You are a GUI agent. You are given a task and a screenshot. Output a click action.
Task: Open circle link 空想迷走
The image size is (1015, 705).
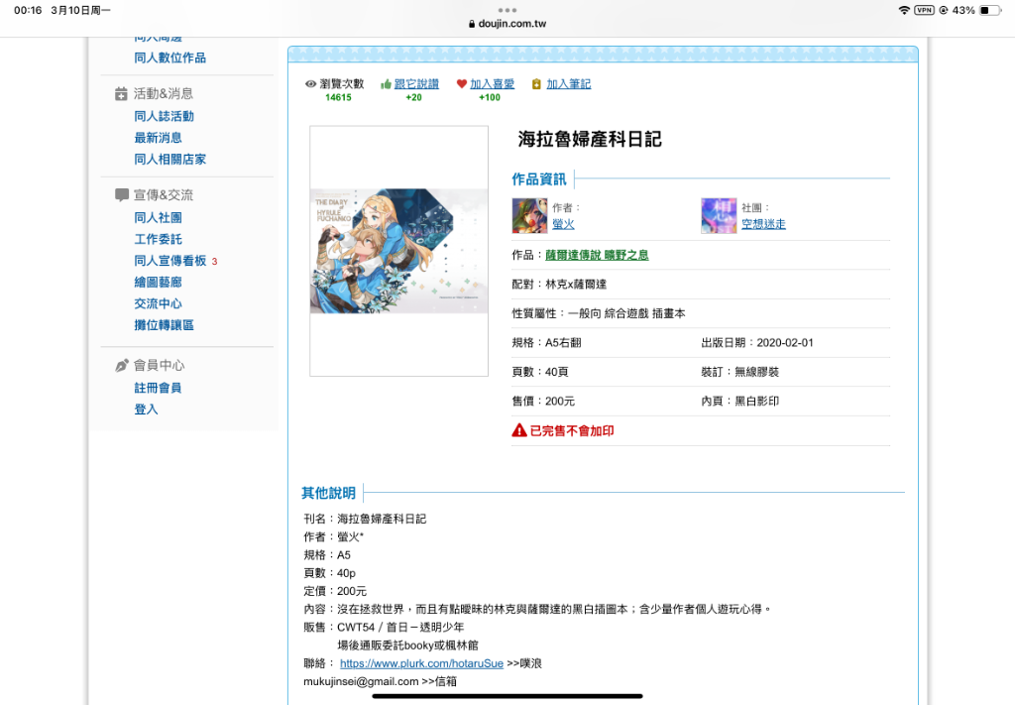764,224
